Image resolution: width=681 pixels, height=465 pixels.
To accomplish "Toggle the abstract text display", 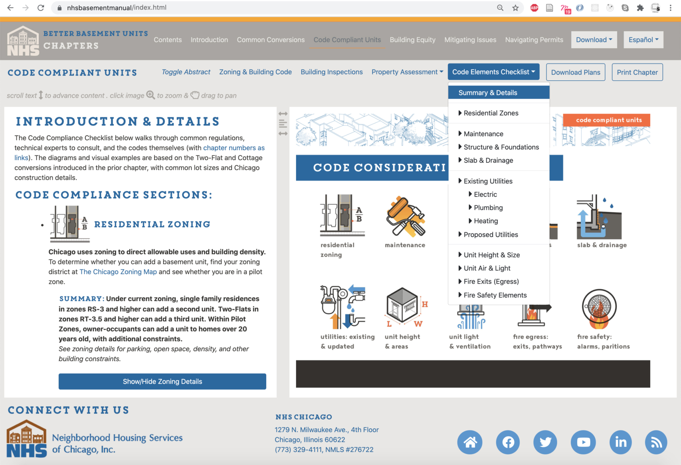I will pos(186,72).
